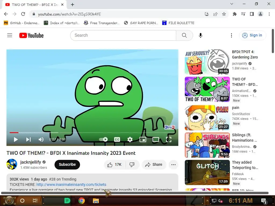Toggle closed captions CC button
The width and height of the screenshot is (275, 206).
tap(117, 139)
